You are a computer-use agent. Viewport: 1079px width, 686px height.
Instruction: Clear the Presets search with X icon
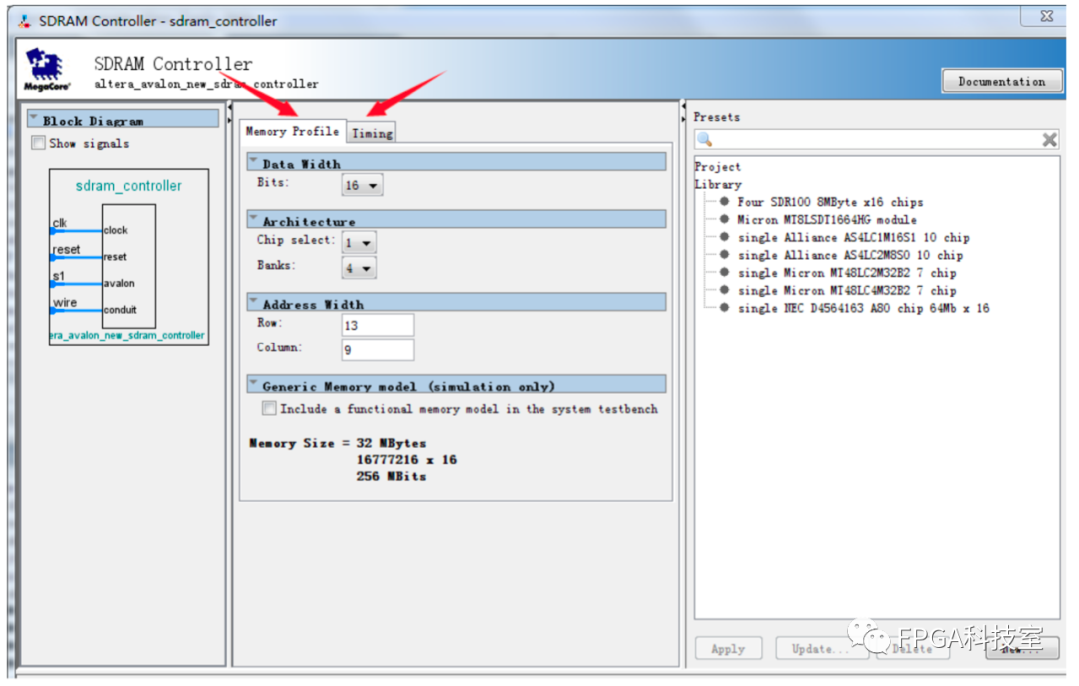point(1049,140)
